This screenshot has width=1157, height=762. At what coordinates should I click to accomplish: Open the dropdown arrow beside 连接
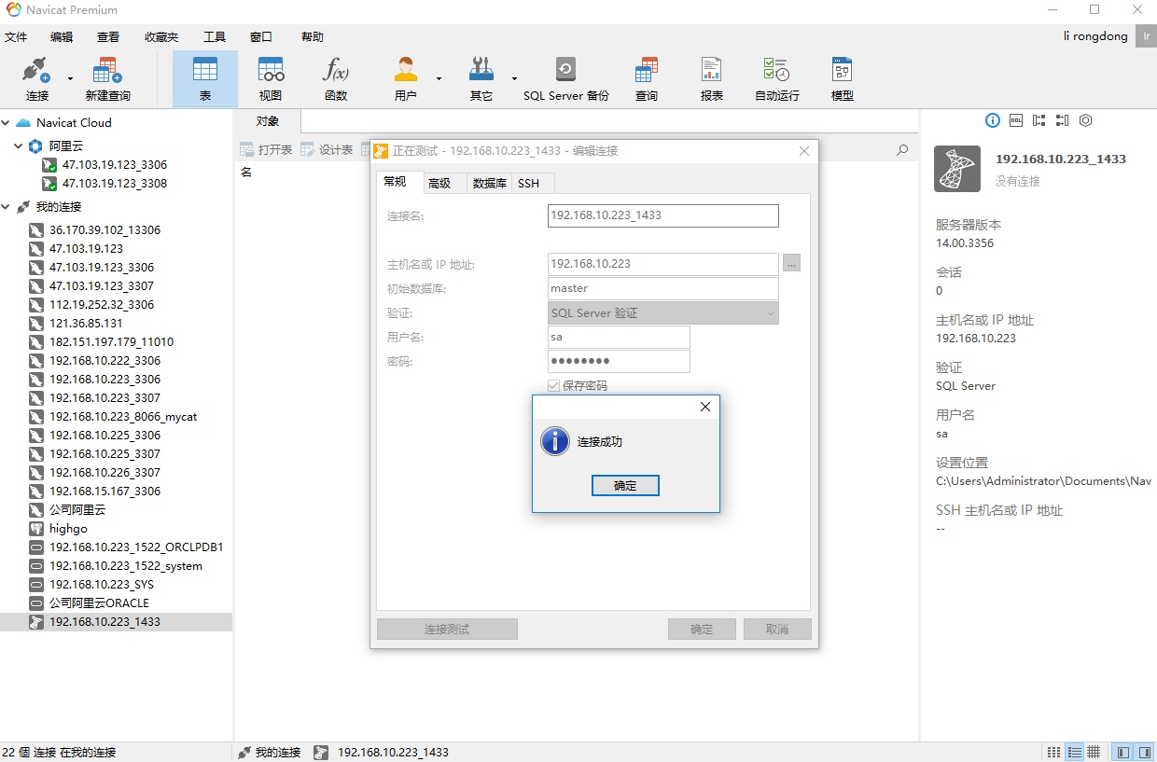70,79
